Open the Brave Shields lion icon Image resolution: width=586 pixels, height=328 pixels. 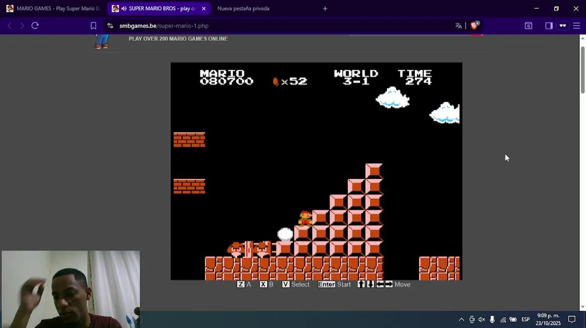(474, 26)
